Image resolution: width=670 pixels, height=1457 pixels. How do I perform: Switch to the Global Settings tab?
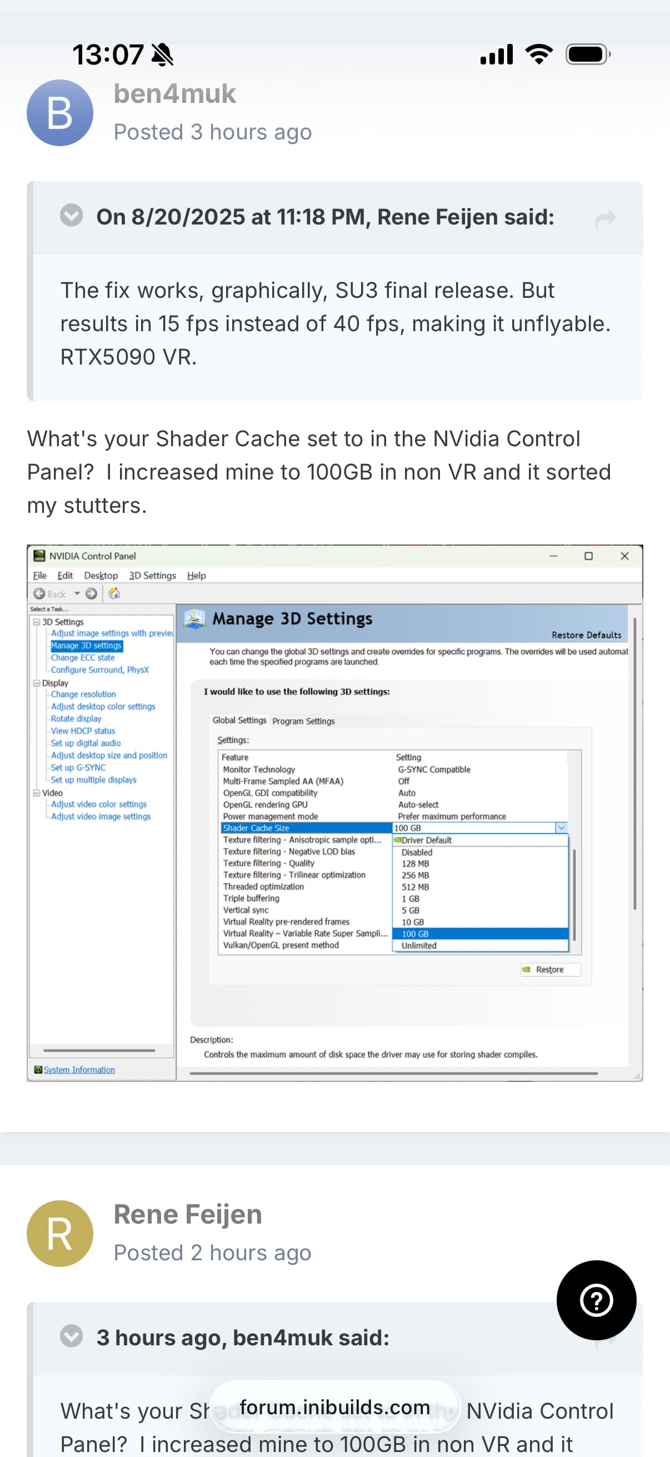239,720
